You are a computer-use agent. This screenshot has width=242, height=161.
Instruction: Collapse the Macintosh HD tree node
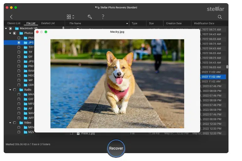(x=6, y=28)
